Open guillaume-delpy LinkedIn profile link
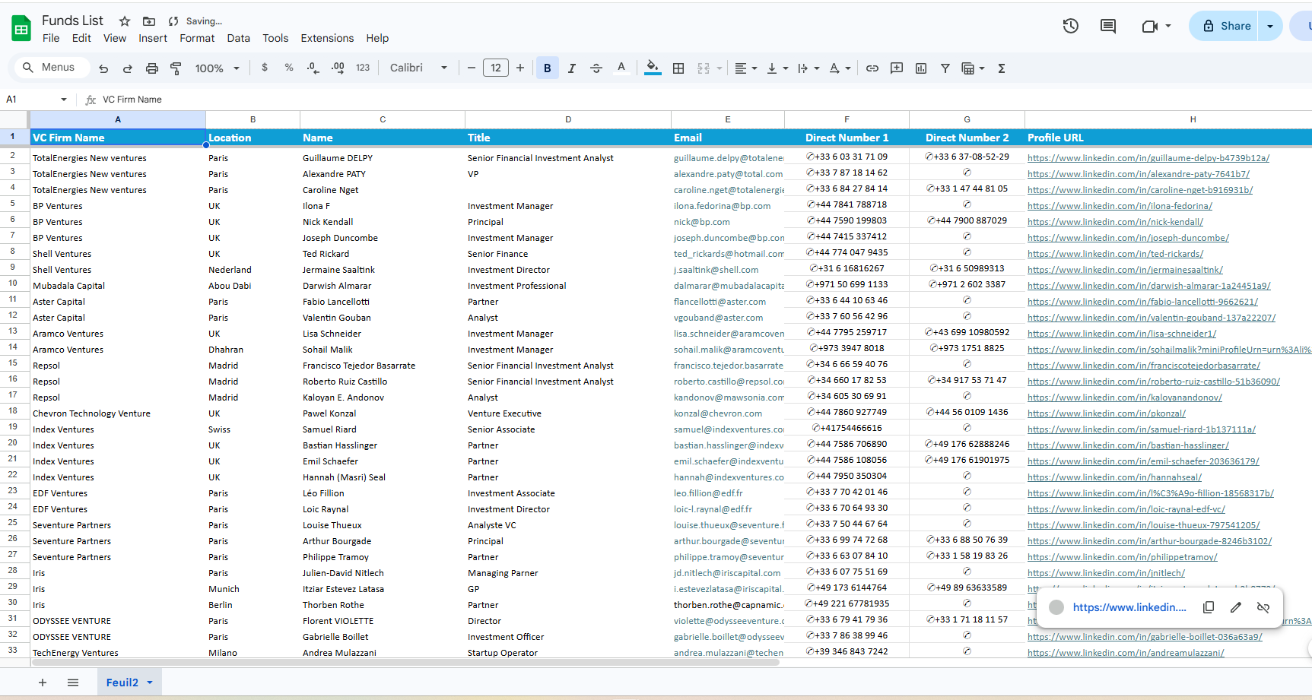 click(x=1148, y=158)
